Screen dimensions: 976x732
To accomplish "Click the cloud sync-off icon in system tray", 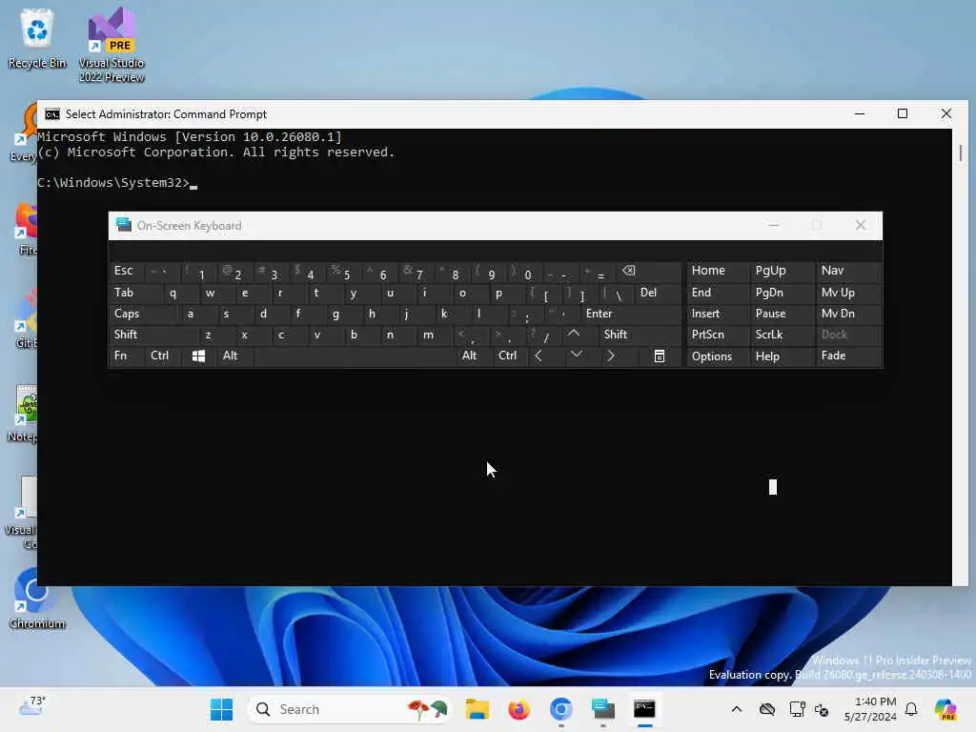I will (x=767, y=709).
